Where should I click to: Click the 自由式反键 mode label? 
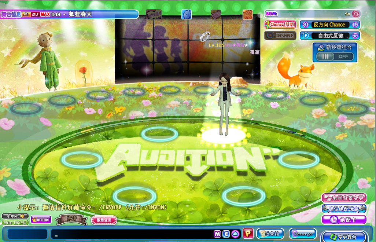pyautogui.click(x=331, y=36)
